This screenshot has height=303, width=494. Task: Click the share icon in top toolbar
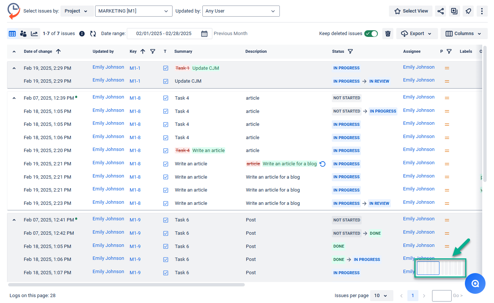[x=440, y=11]
